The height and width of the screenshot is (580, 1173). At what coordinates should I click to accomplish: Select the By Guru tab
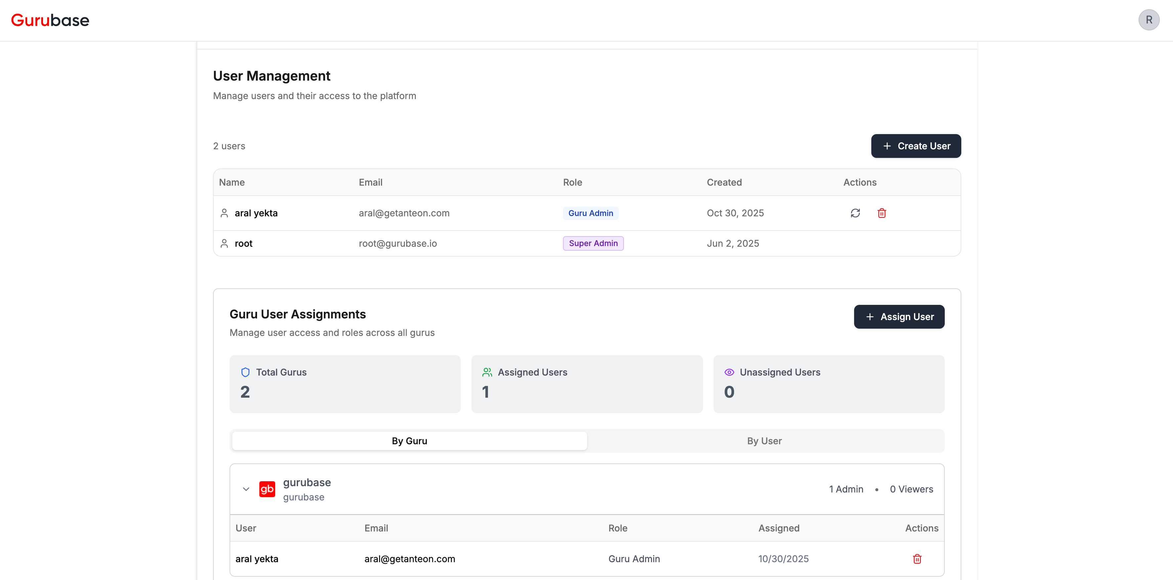[409, 441]
